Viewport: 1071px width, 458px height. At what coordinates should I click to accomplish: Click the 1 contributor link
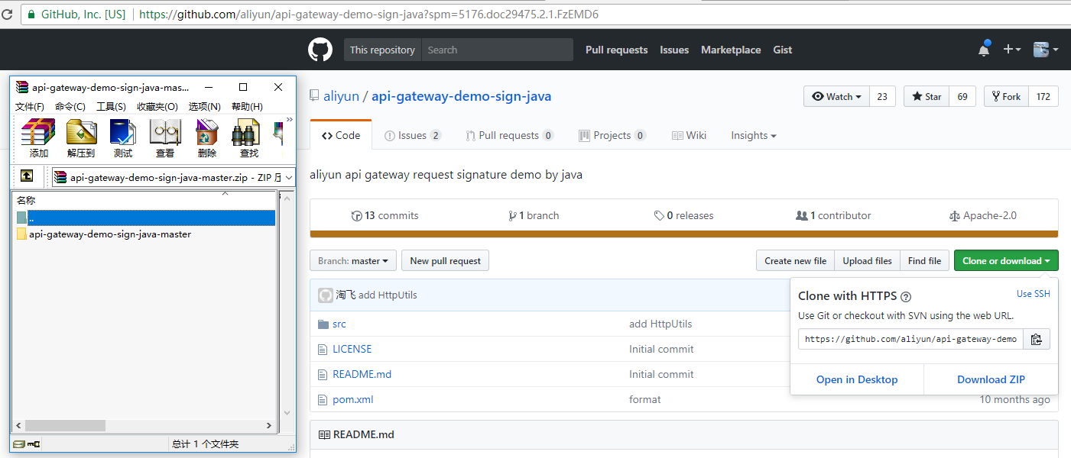833,215
